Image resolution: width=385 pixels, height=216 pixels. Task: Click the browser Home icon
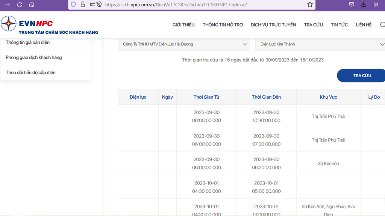[32, 4]
